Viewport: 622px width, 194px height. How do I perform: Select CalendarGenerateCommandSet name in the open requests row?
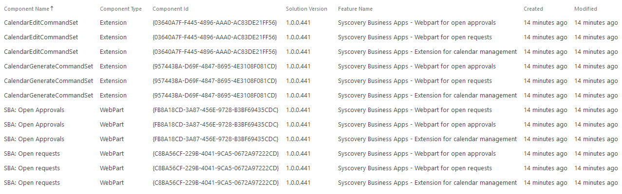49,81
